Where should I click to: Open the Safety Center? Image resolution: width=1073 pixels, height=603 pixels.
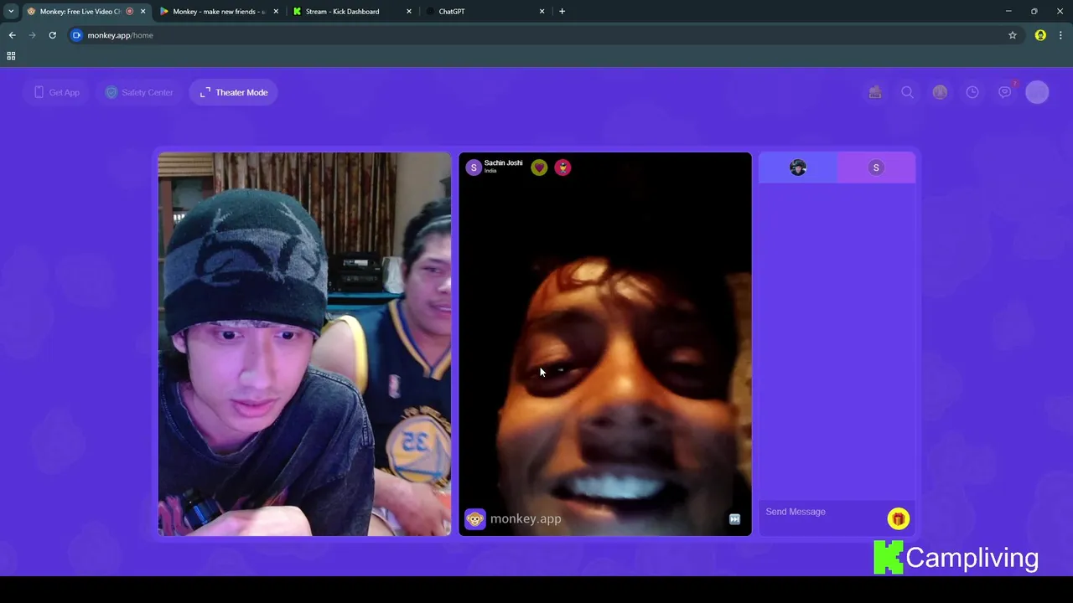click(x=139, y=92)
